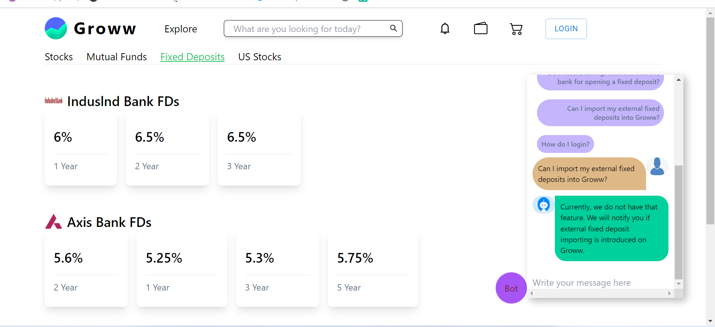This screenshot has width=715, height=327.
Task: Click the user avatar in chat
Action: (657, 166)
